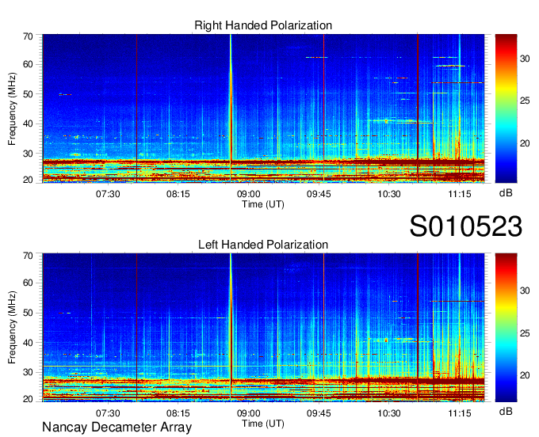Click the Left Handed Polarization title
The image size is (539, 437).
pyautogui.click(x=263, y=245)
